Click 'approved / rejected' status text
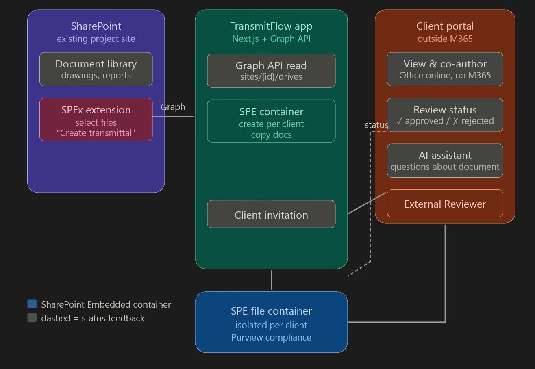The width and height of the screenshot is (535, 369). [445, 121]
